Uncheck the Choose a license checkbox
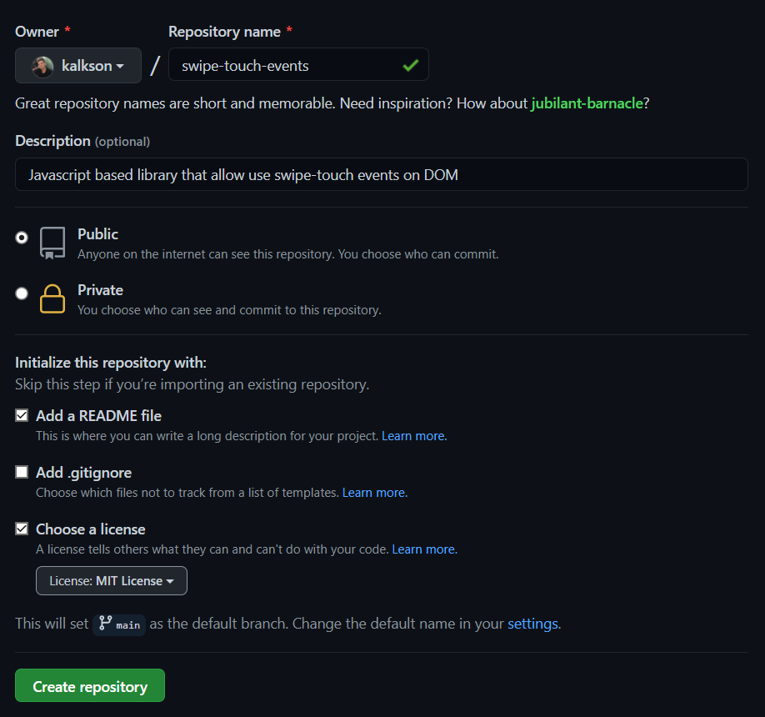Screen dimensions: 765x717 tap(22, 529)
